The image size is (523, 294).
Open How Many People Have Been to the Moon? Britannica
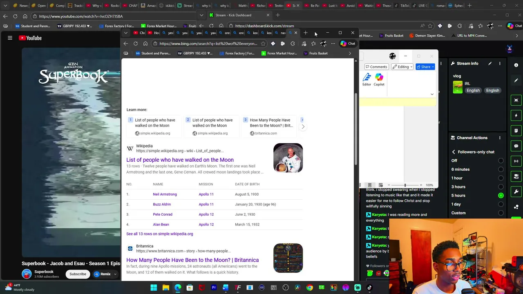(192, 260)
